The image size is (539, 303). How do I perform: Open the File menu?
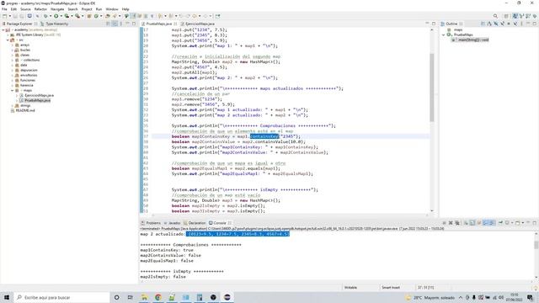pos(4,9)
